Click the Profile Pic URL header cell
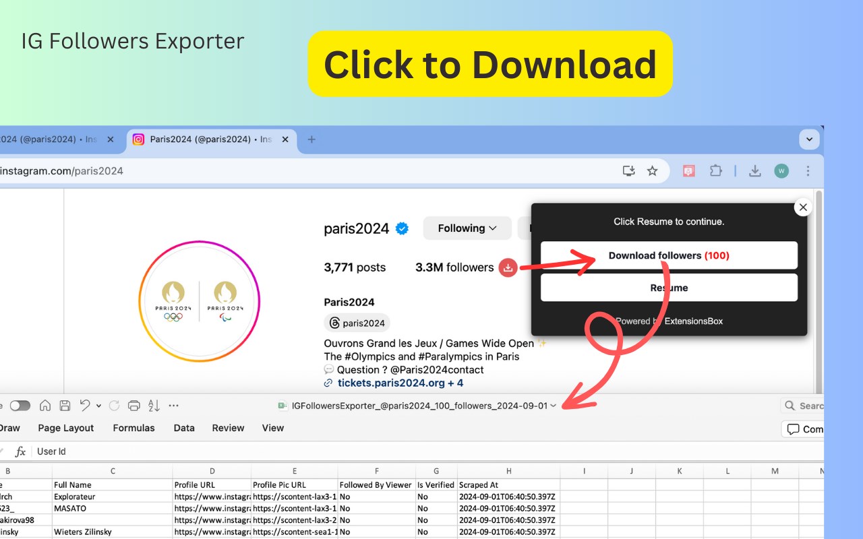Screen dimensions: 863x539 295,485
